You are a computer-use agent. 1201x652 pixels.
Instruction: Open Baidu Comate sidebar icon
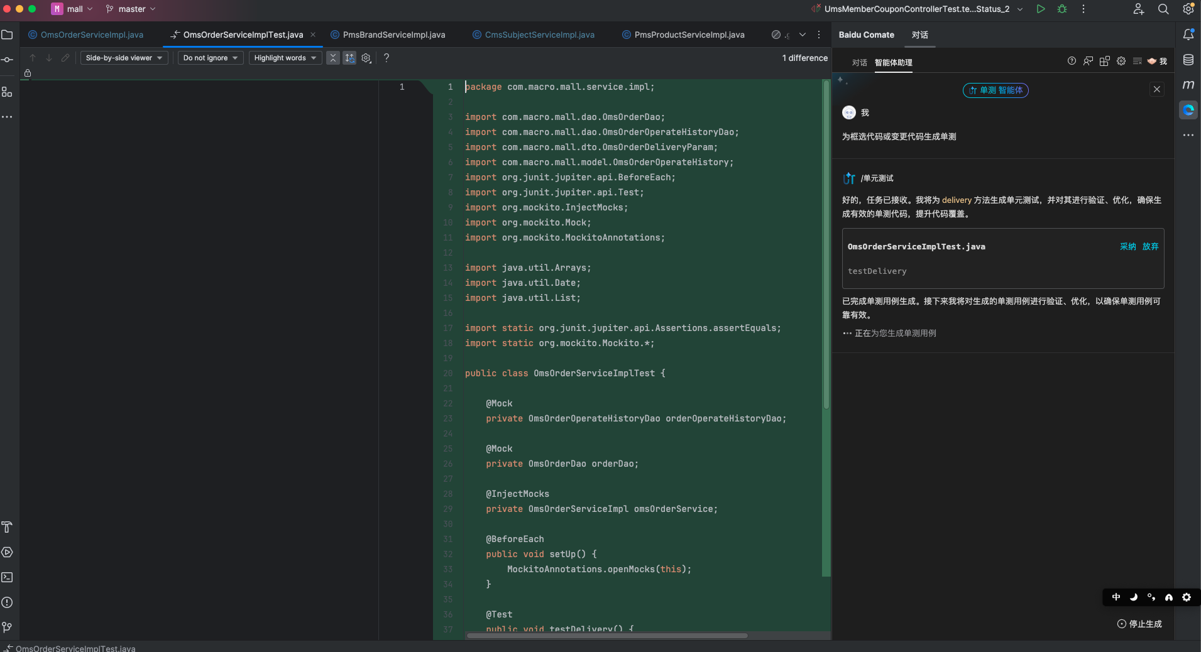pyautogui.click(x=1188, y=110)
